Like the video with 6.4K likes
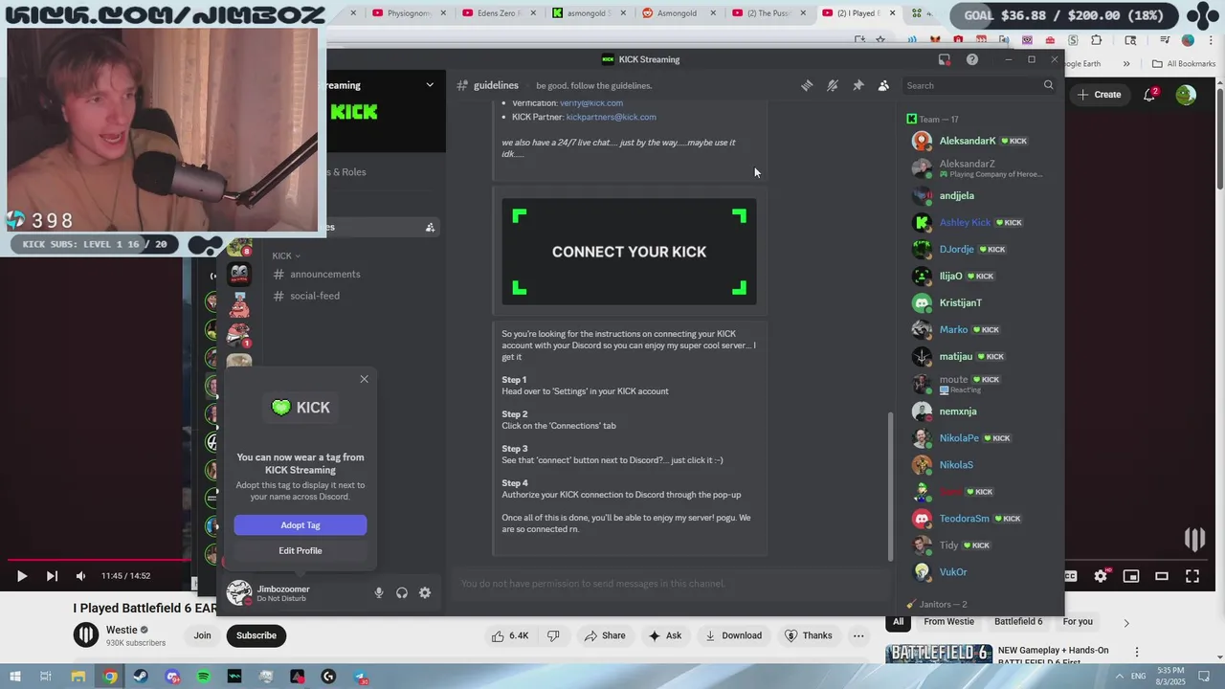Screen dimensions: 1225x689 pos(510,635)
